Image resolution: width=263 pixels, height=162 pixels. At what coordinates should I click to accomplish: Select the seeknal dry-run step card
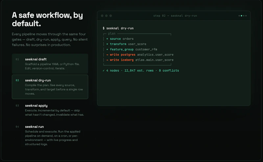50,87
